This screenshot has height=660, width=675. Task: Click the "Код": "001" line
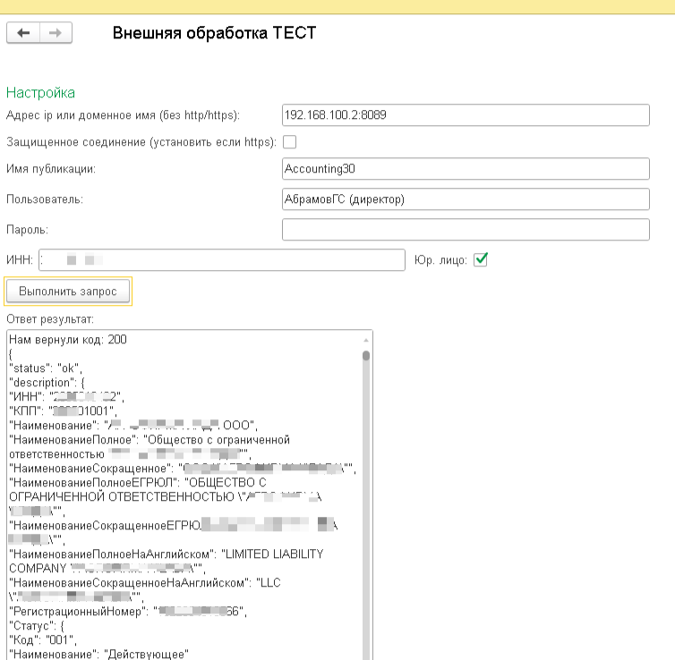tap(43, 640)
